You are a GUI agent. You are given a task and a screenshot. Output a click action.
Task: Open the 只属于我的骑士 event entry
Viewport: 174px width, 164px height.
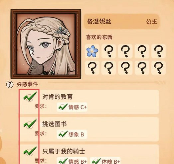click(89, 154)
